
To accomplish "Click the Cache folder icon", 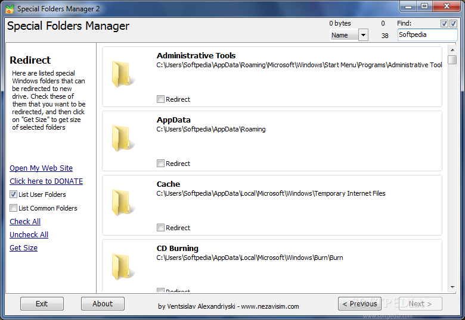I will pos(123,202).
